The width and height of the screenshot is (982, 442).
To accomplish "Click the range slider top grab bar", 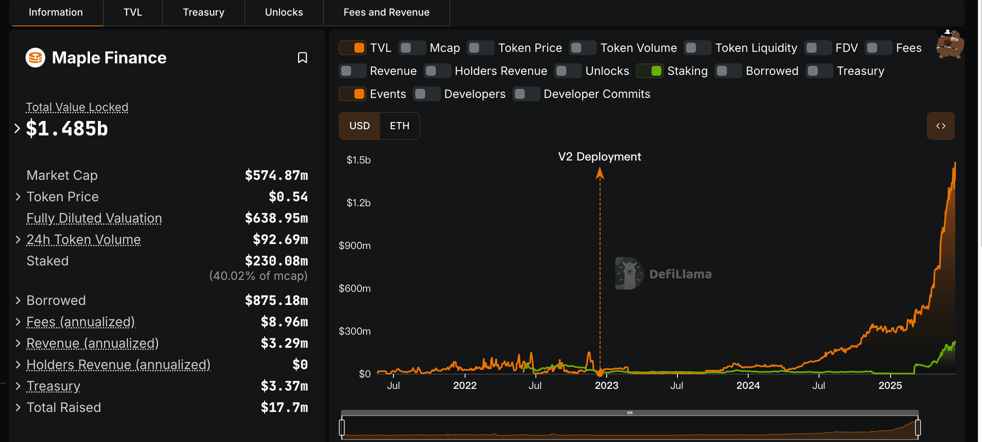I will 630,412.
